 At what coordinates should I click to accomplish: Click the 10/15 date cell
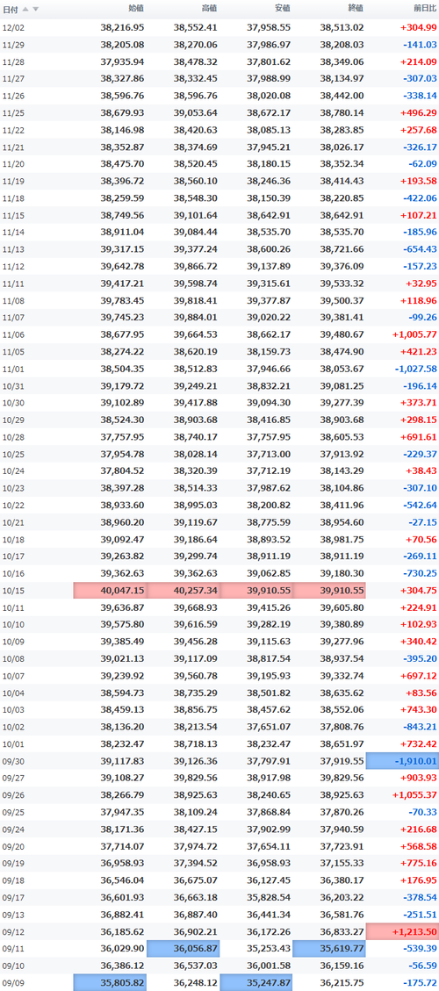[x=12, y=591]
